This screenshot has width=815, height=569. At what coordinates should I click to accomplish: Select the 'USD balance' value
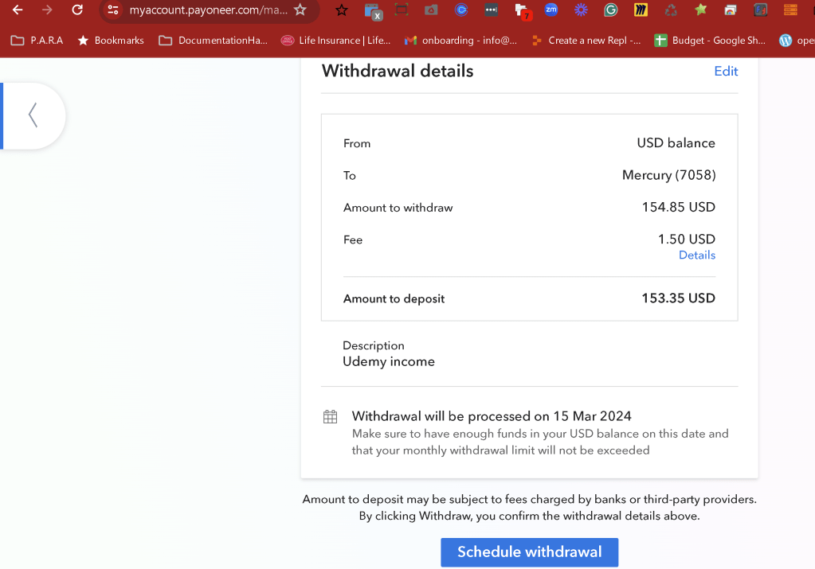pyautogui.click(x=676, y=142)
